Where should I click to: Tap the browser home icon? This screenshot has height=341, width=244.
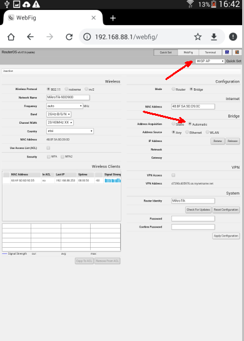pos(11,37)
